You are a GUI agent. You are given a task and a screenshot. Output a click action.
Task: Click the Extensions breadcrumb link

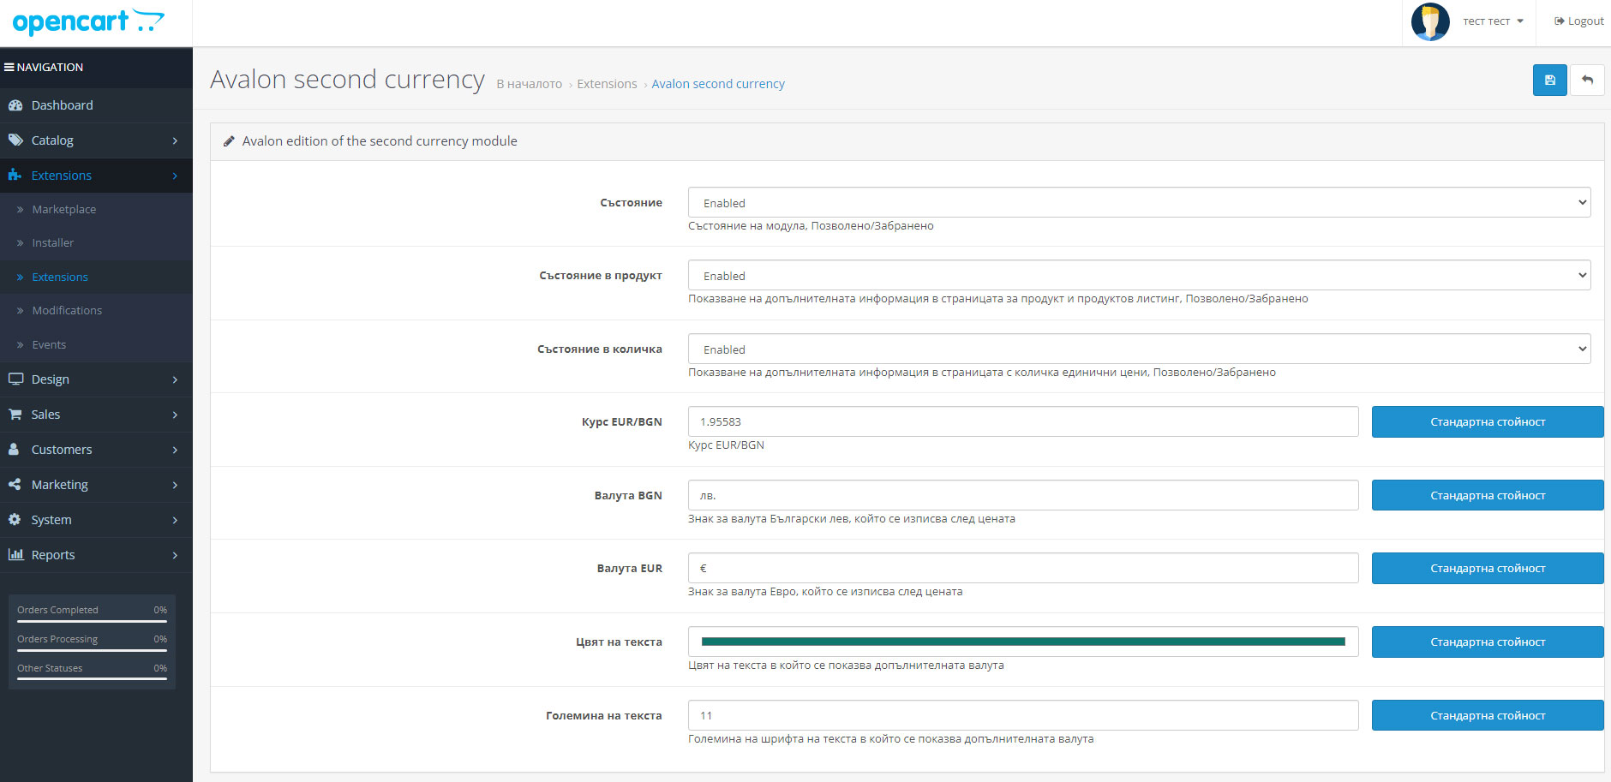coord(607,84)
